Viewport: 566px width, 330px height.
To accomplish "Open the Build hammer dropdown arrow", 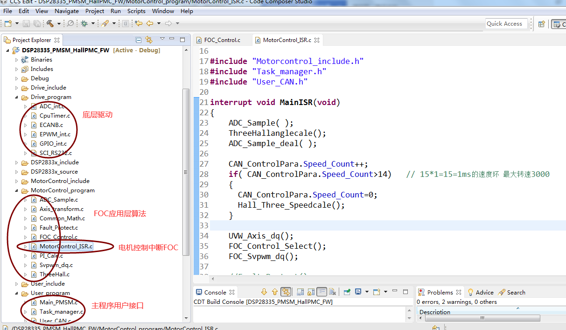I will [59, 23].
